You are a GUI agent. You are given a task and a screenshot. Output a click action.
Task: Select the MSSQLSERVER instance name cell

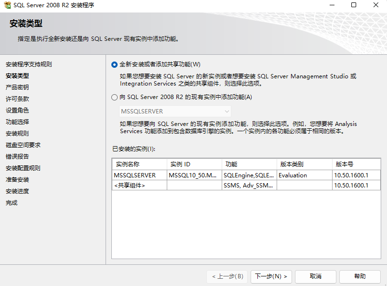coord(139,175)
